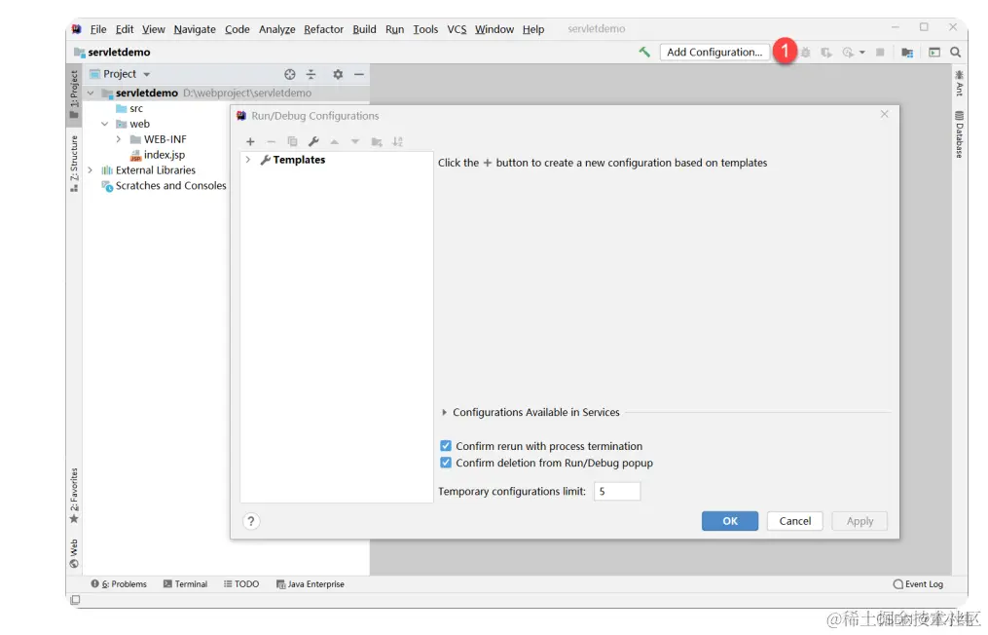Click the move down arrow icon in dialog
988x635 pixels.
tap(355, 142)
